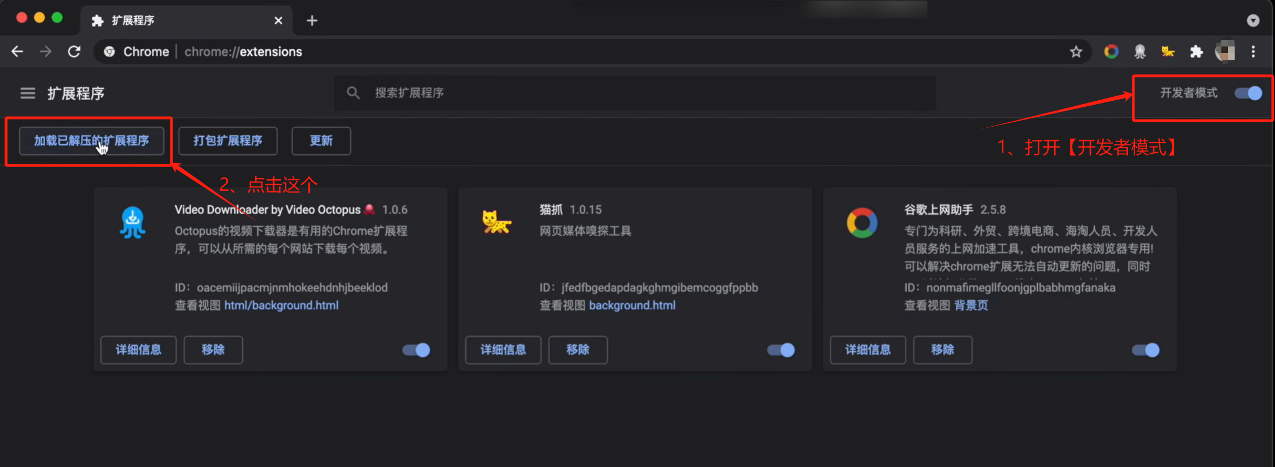Toggle 开发者模式 developer mode switch
1275x467 pixels.
click(x=1248, y=93)
